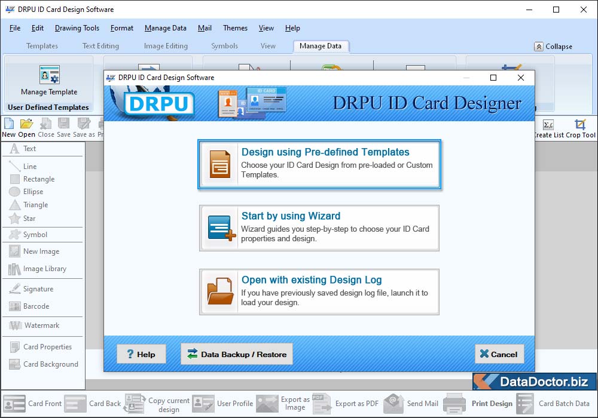Switch to the Image Editing ribbon tab
The height and width of the screenshot is (418, 598).
coord(166,46)
